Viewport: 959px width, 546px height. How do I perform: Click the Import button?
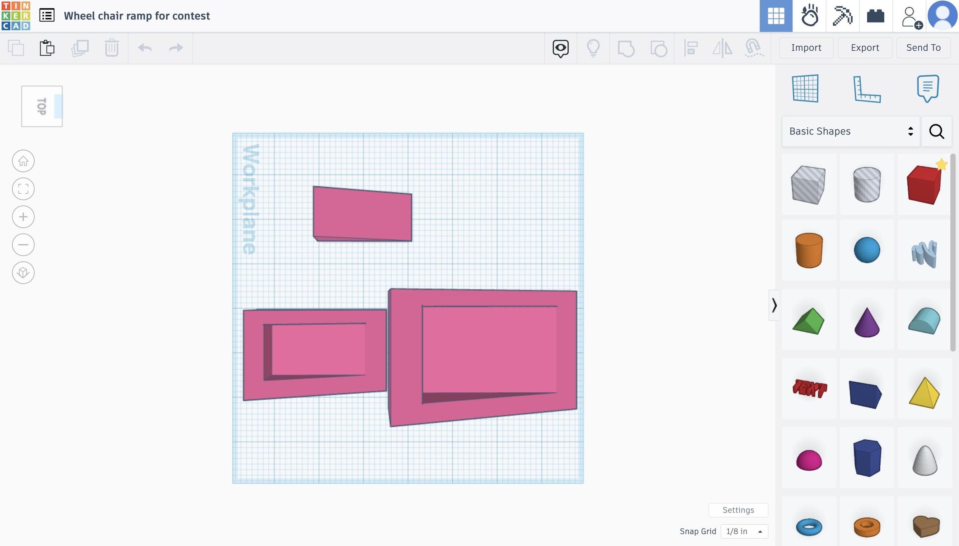pos(806,48)
